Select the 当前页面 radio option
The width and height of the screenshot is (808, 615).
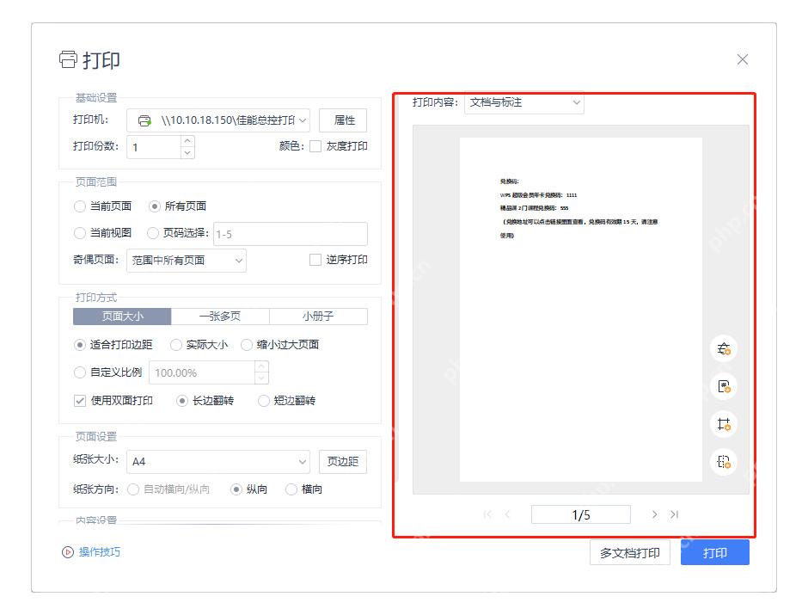[x=80, y=206]
